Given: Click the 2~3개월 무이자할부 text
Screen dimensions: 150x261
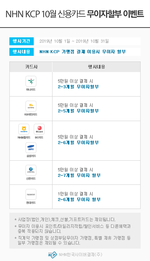Looking at the screenshot, I should pyautogui.click(x=78, y=87).
